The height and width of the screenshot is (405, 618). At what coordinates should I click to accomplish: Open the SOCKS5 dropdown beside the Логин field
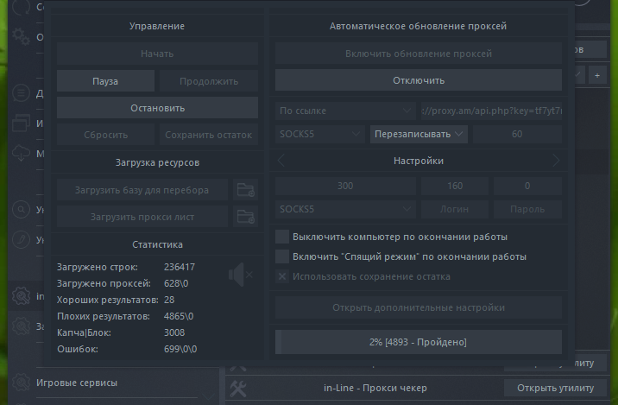[x=345, y=209]
